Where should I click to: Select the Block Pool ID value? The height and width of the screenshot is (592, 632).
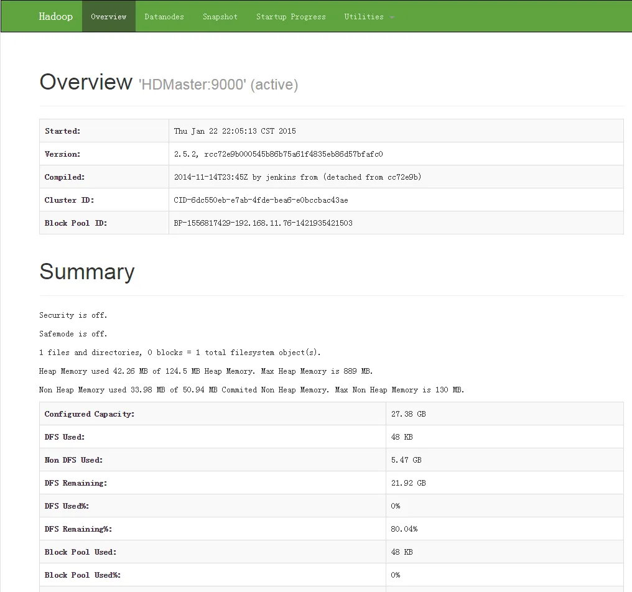coord(263,223)
